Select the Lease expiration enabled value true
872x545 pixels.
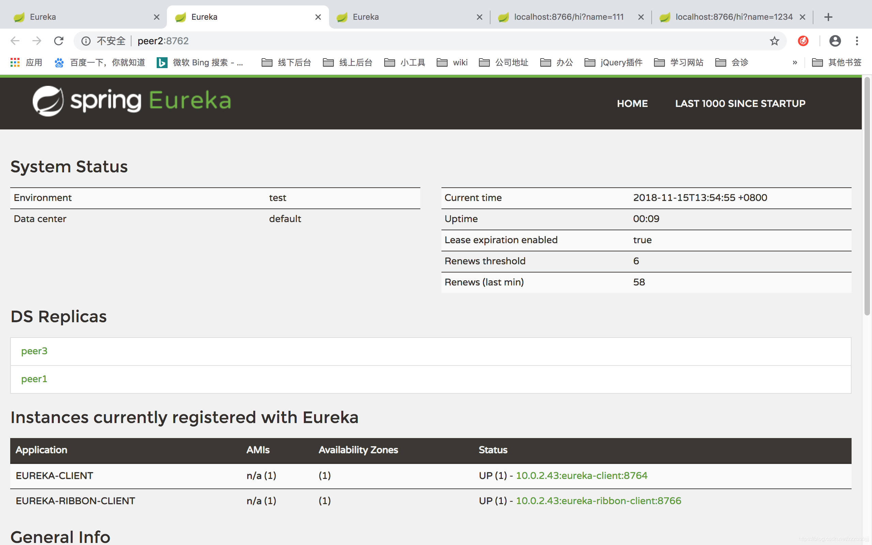click(642, 240)
